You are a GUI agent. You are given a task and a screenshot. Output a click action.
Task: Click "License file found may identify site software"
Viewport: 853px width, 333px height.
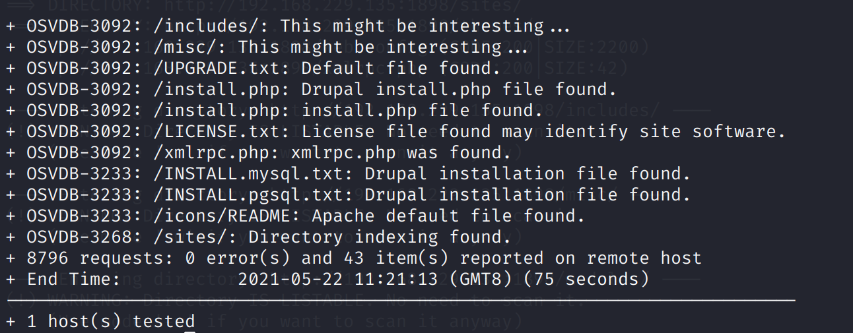(x=543, y=132)
